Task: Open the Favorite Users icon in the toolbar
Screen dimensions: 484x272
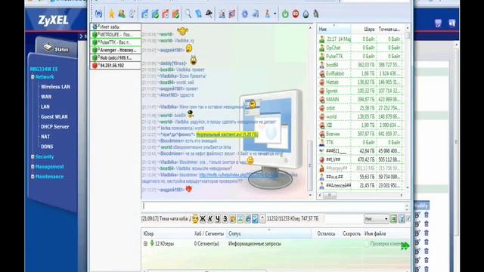Action: (x=122, y=14)
